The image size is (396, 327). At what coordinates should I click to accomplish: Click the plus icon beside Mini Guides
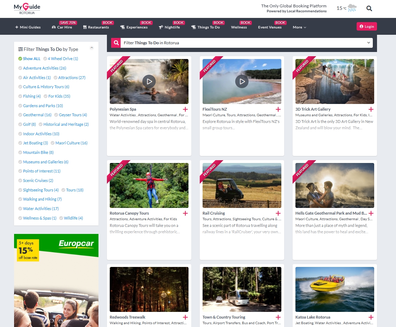point(17,27)
